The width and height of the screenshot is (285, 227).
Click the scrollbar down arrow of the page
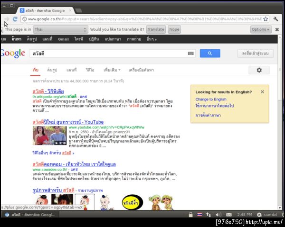pyautogui.click(x=280, y=208)
